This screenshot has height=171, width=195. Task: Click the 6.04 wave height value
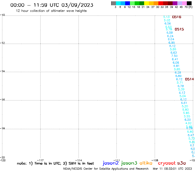click(x=171, y=39)
